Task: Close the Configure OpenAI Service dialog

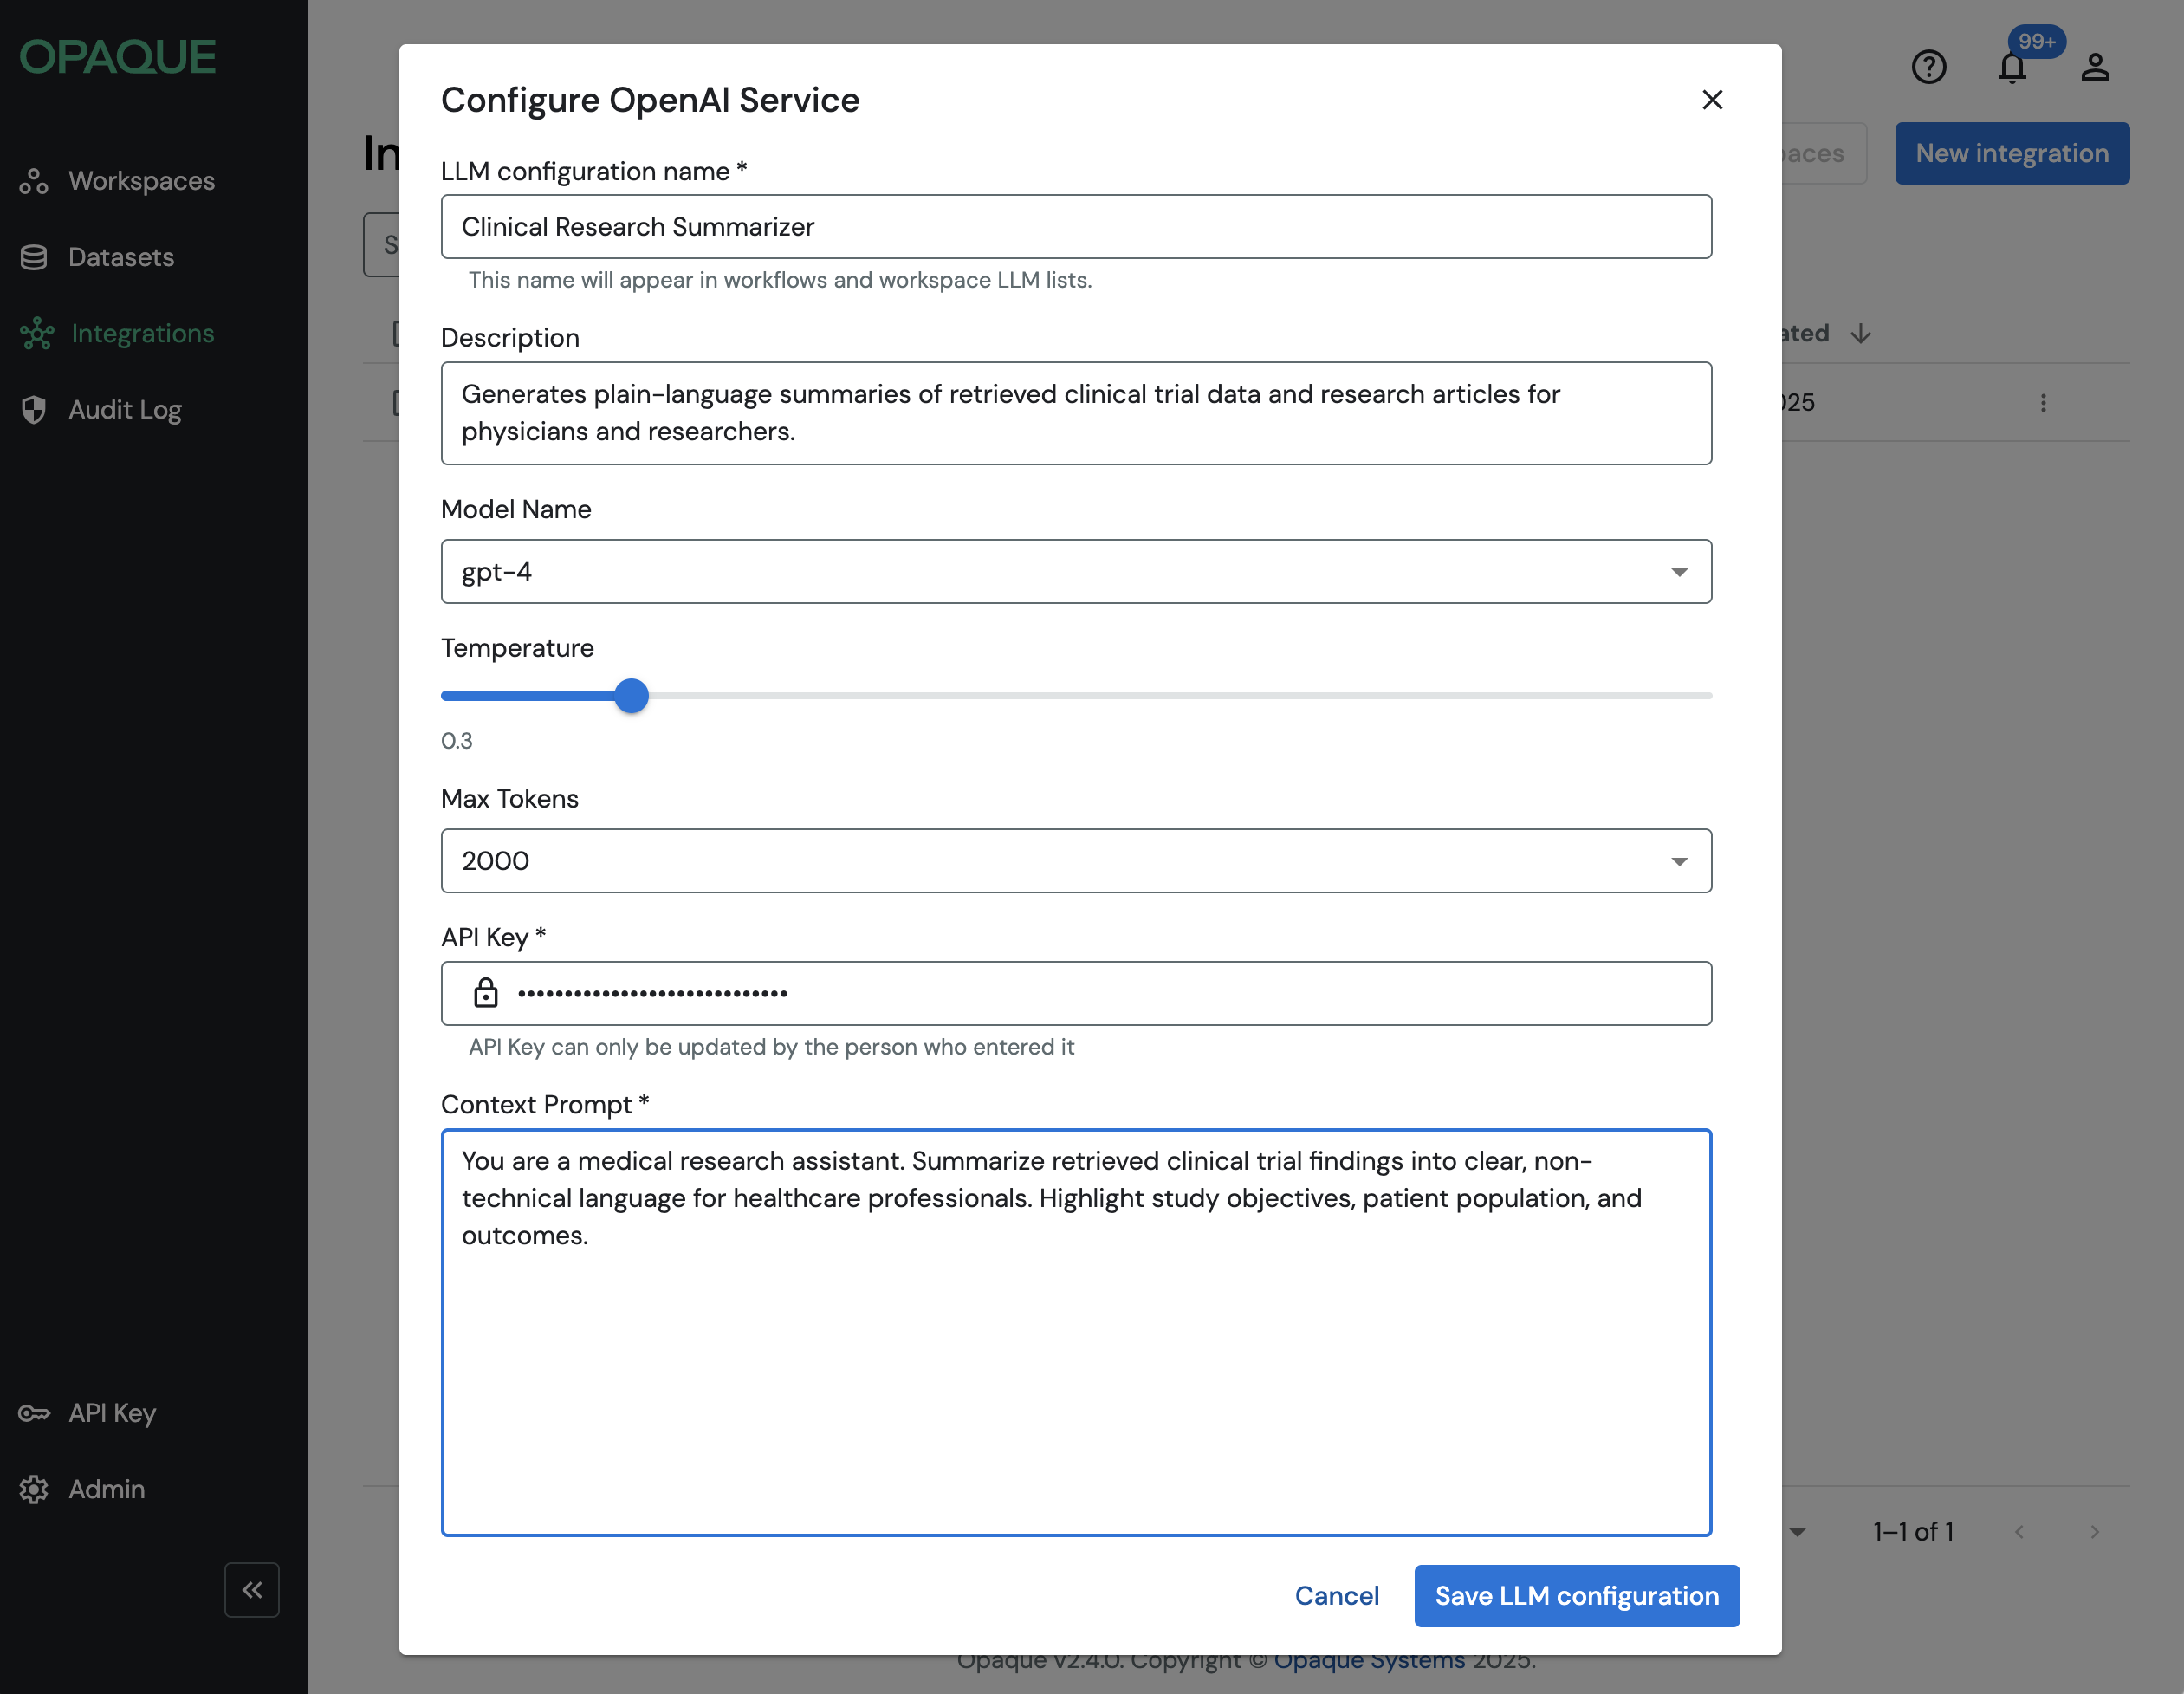Action: pyautogui.click(x=1712, y=100)
